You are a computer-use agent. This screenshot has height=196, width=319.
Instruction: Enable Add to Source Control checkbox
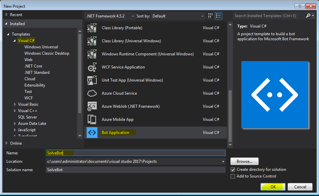click(233, 176)
